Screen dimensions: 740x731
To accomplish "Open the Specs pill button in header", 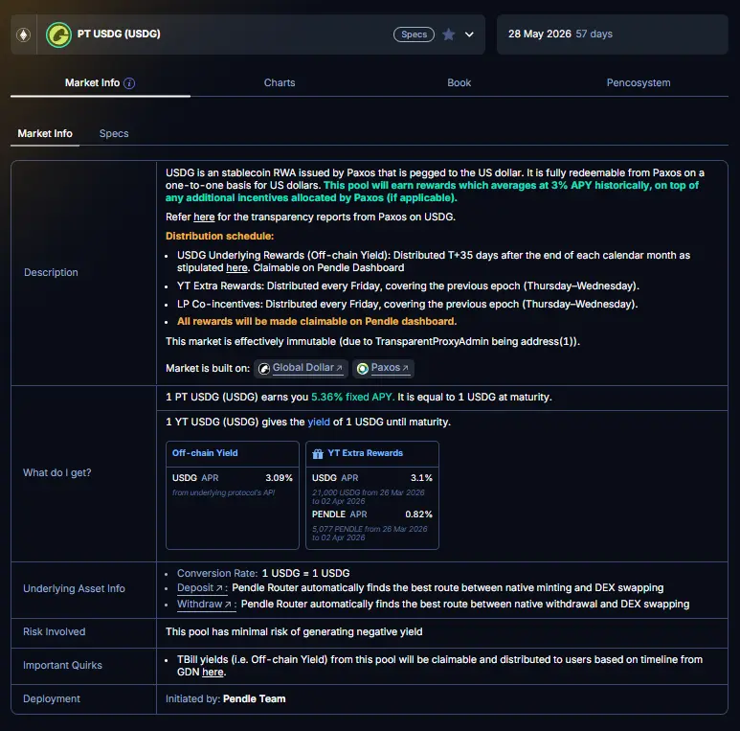I will coord(414,34).
